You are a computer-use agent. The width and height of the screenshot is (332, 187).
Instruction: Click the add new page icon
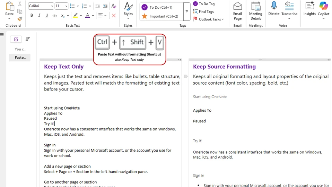[16, 40]
